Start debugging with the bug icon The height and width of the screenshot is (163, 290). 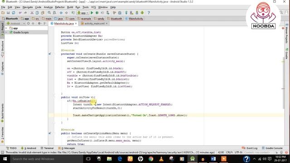coord(97,13)
